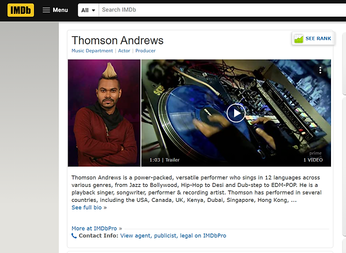Click the dropdown arrow beside All
This screenshot has width=346, height=253.
click(x=93, y=10)
